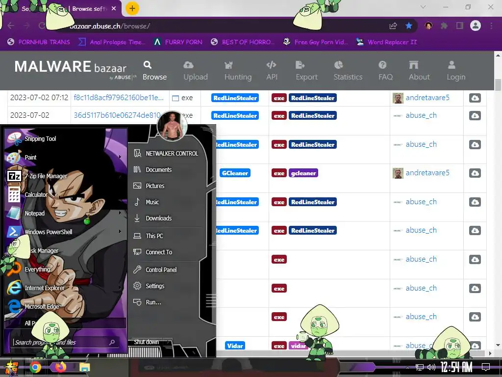
Task: Download the andretavare5 RedLineStealer sample
Action: (475, 98)
